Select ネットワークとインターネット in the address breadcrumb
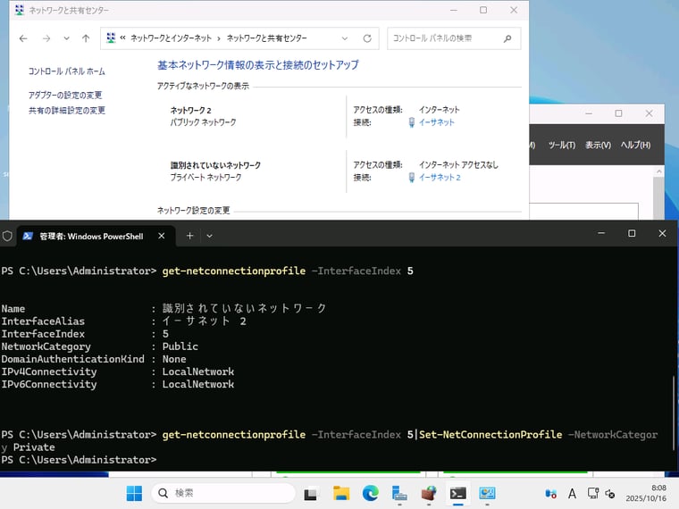This screenshot has height=509, width=679. click(171, 38)
